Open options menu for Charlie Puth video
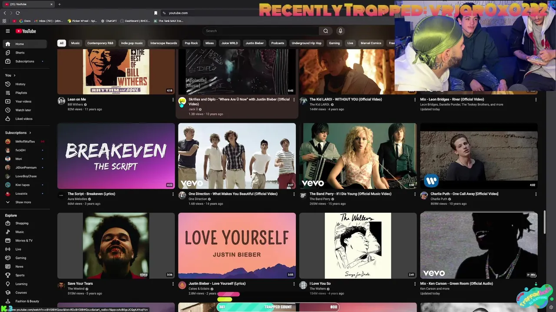 (536, 194)
